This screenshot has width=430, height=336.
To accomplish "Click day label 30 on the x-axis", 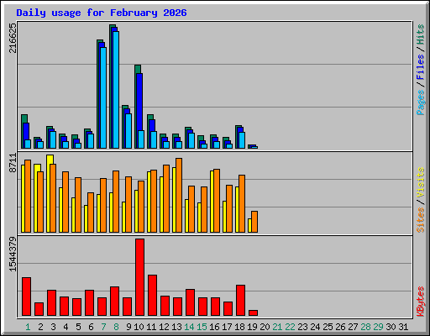I will click(x=391, y=327).
